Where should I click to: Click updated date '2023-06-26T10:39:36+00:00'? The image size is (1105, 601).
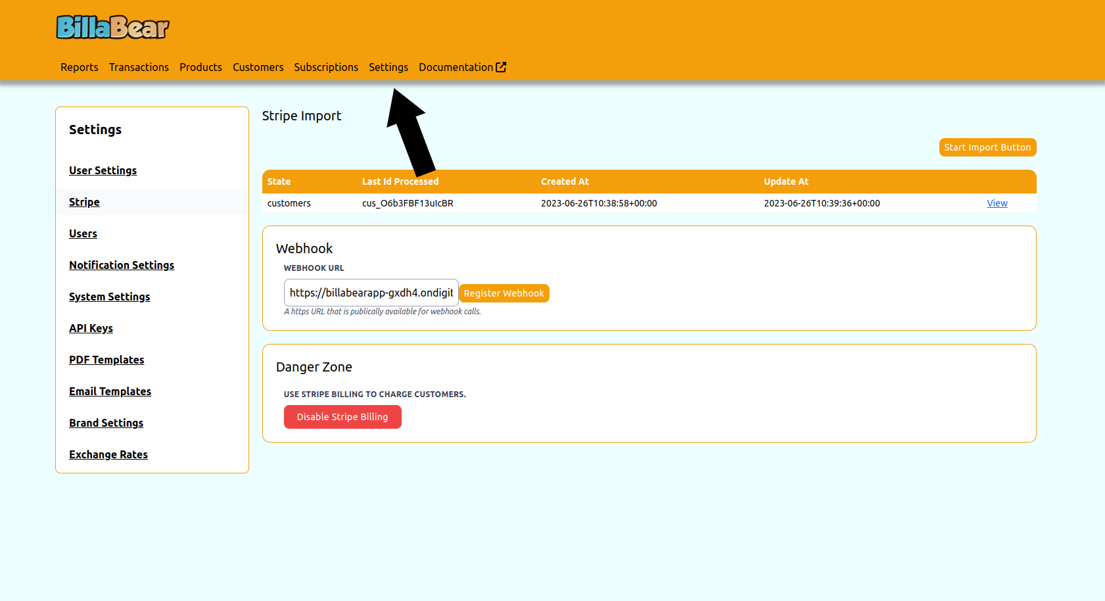coord(822,203)
